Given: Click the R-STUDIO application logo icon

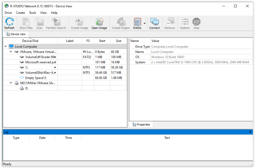Looking at the screenshot, I should point(7,6).
